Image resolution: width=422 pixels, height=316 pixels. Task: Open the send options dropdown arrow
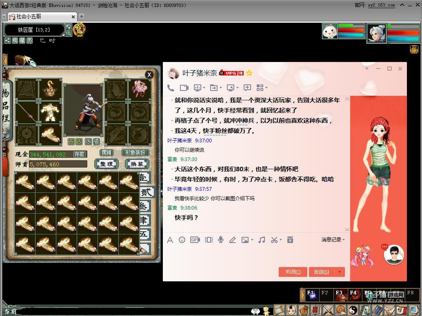(x=340, y=272)
